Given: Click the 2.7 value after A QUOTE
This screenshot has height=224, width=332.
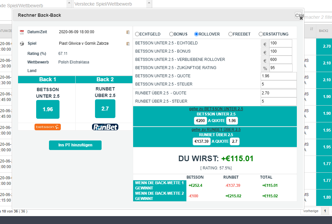Looking at the screenshot, I should (x=235, y=141).
